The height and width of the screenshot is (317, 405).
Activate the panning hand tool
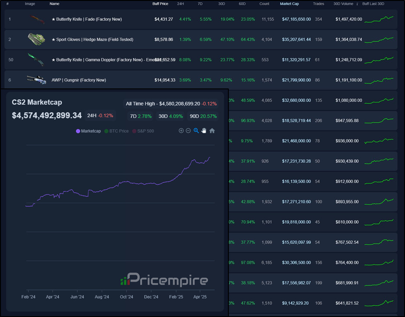(x=204, y=131)
